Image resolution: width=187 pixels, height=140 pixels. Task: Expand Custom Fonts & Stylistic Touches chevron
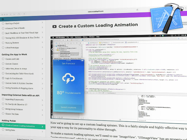(42, 84)
